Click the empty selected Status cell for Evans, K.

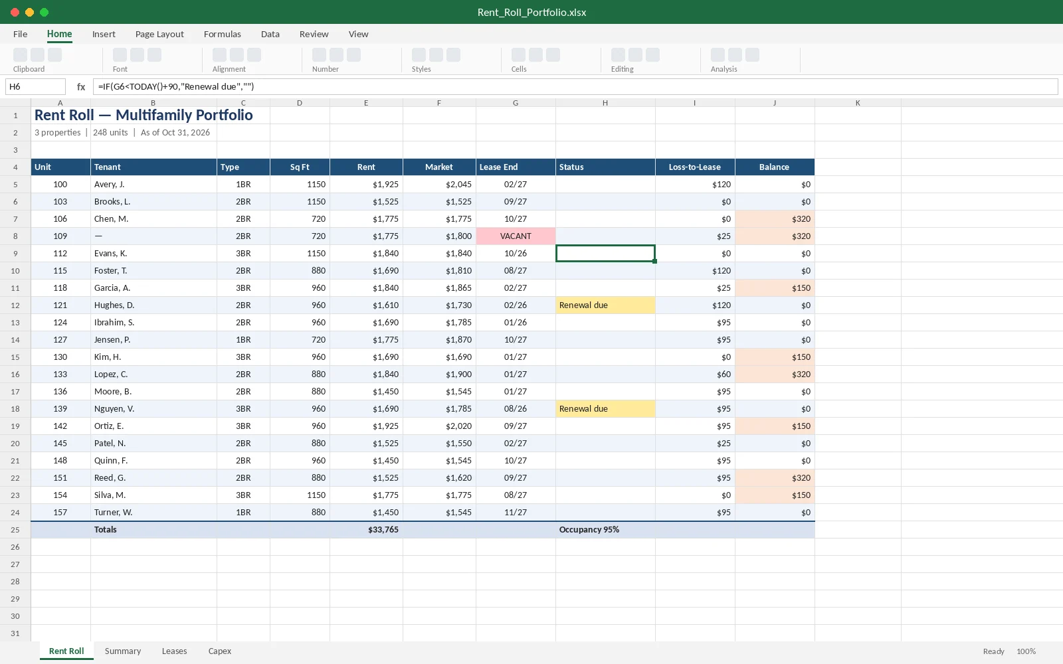coord(605,254)
